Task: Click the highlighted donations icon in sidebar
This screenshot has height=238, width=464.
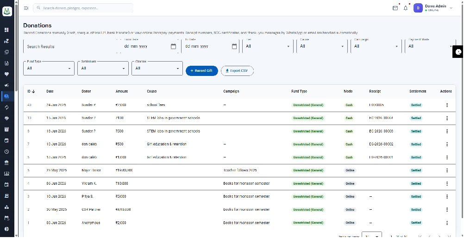Action: pyautogui.click(x=7, y=96)
